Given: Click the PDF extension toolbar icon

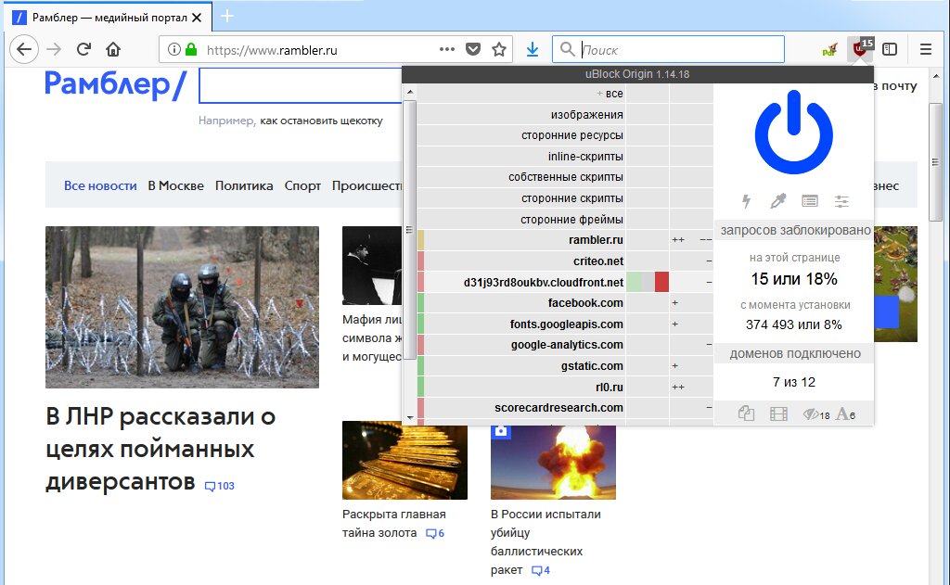Looking at the screenshot, I should tap(829, 49).
